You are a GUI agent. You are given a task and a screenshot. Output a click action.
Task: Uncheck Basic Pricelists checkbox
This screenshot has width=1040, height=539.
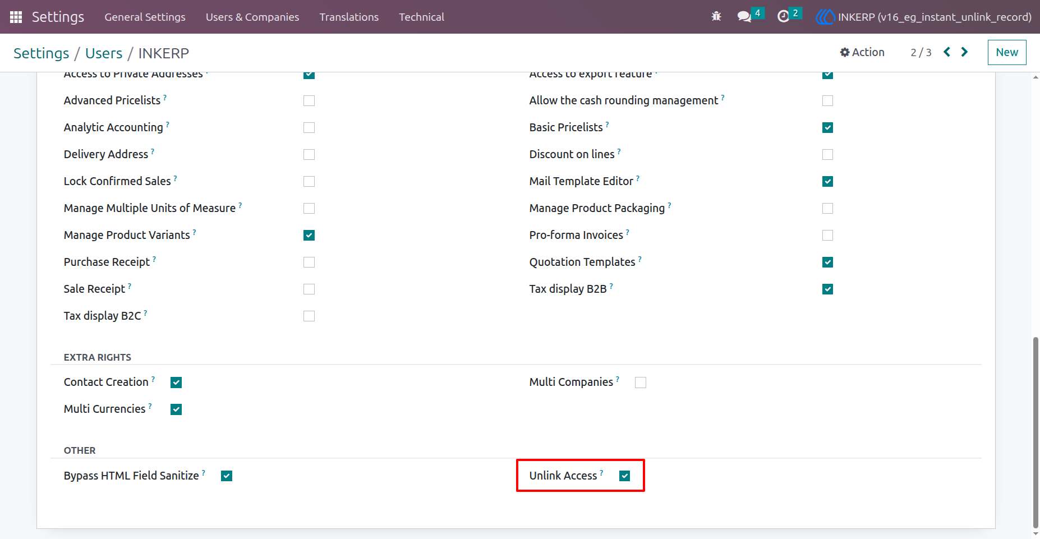[827, 128]
